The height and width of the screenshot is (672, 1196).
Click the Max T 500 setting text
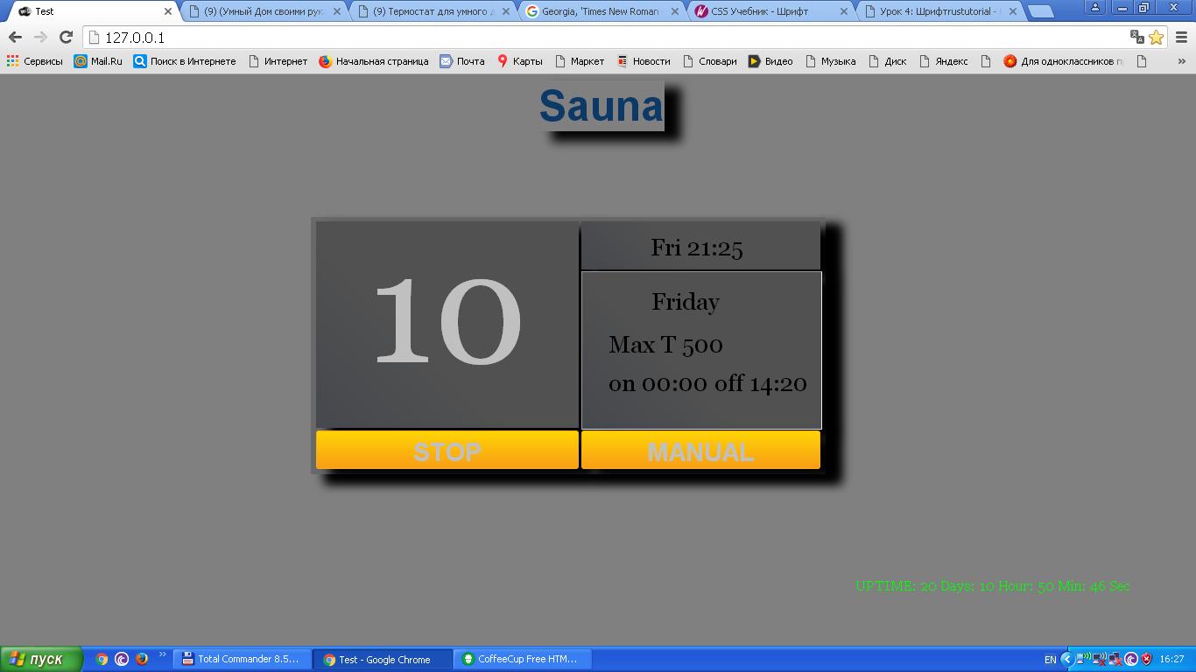click(665, 345)
